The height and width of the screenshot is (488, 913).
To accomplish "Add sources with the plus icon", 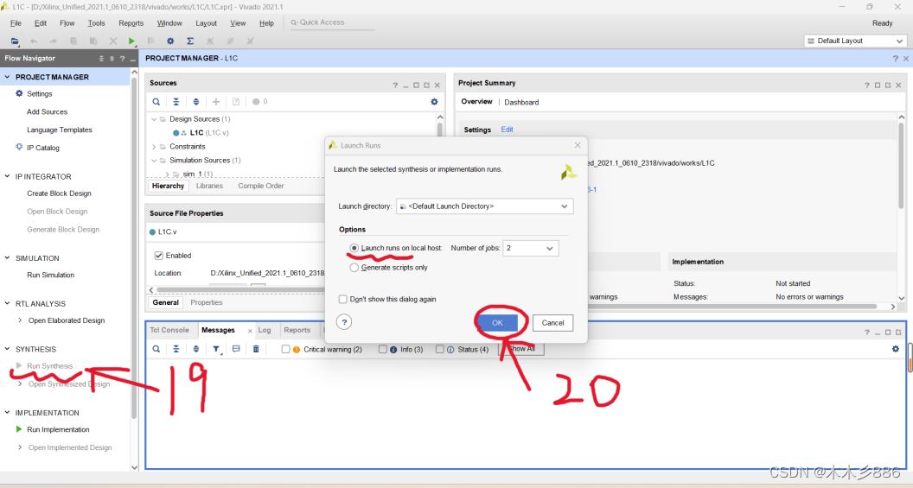I will coord(216,102).
